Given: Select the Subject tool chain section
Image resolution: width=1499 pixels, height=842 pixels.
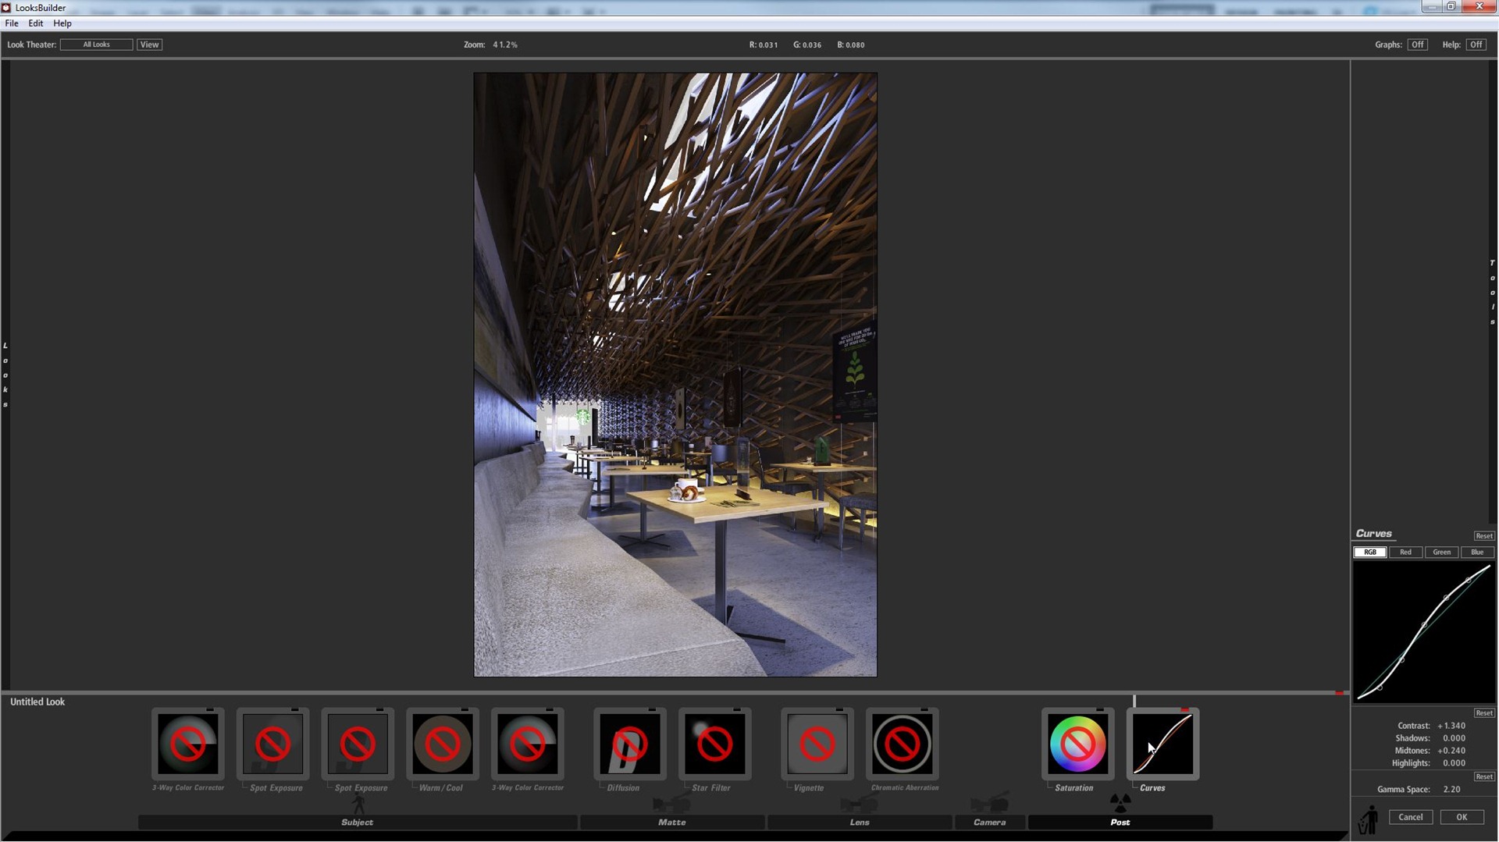Looking at the screenshot, I should (x=358, y=822).
